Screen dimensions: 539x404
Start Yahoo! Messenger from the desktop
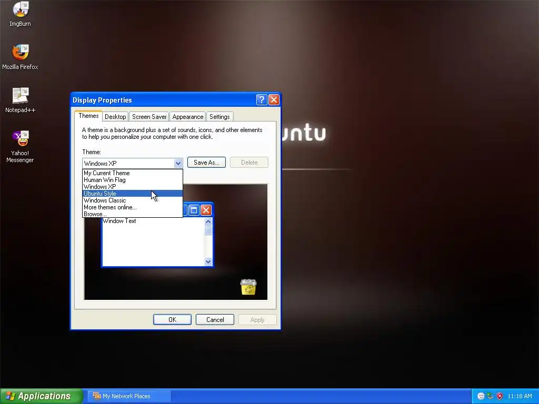coord(20,147)
